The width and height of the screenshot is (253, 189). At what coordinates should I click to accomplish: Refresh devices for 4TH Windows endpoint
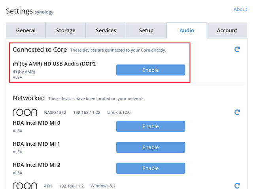237,185
